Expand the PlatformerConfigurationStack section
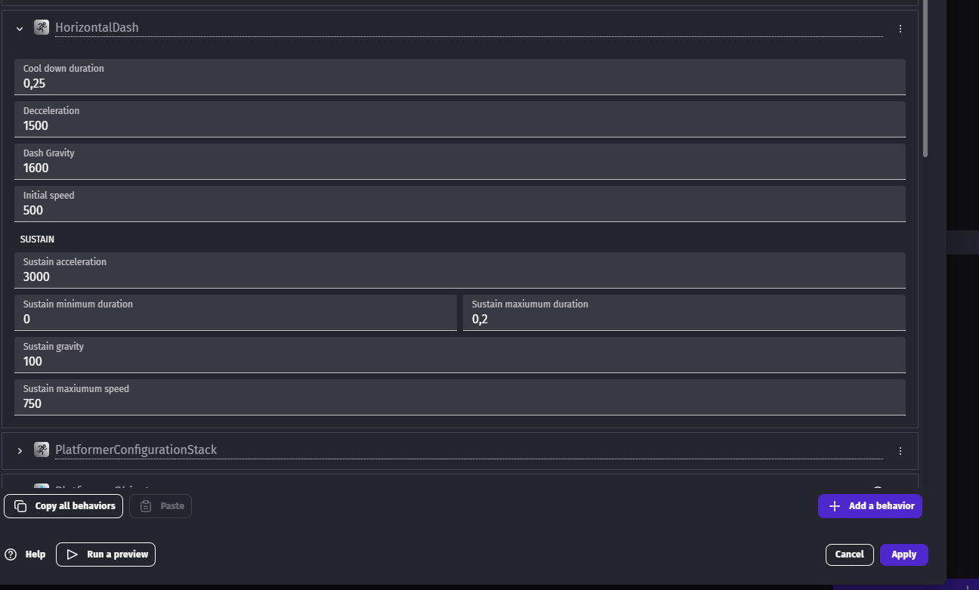This screenshot has width=979, height=590. click(x=20, y=450)
